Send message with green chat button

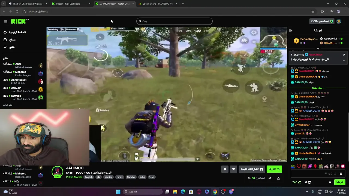tap(339, 182)
